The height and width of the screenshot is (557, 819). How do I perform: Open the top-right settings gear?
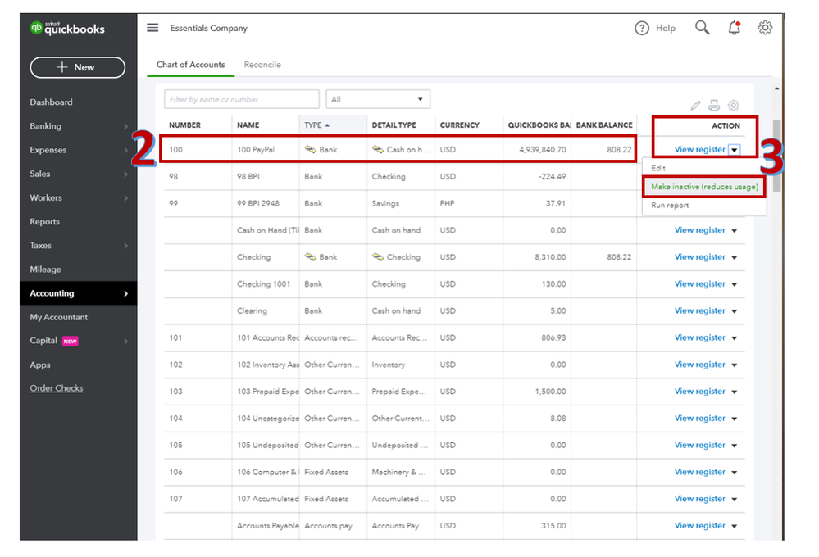point(765,28)
